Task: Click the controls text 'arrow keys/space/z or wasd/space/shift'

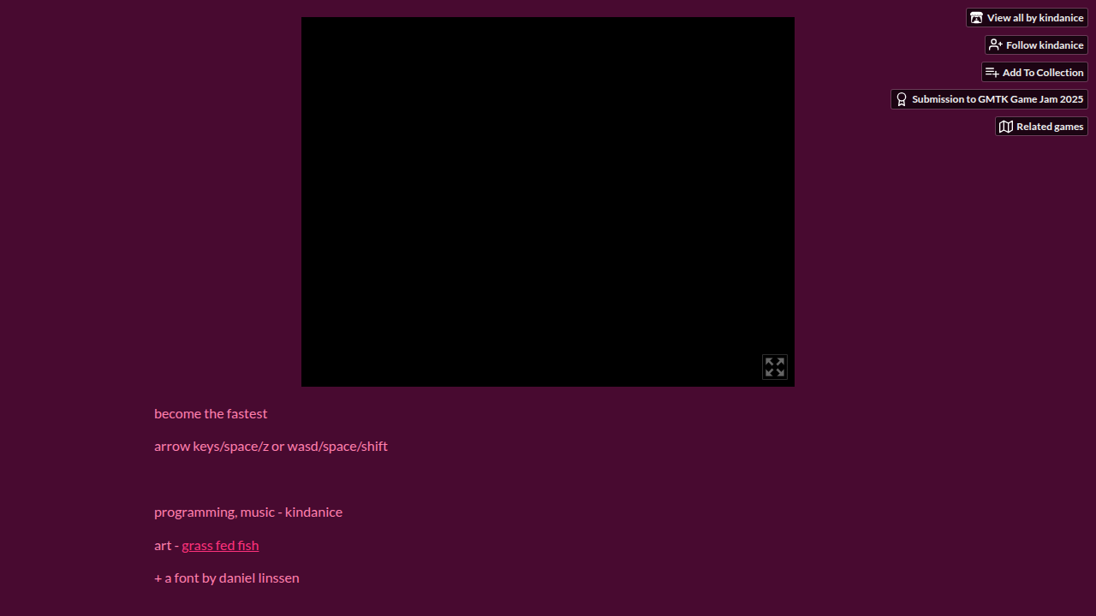Action: click(271, 446)
